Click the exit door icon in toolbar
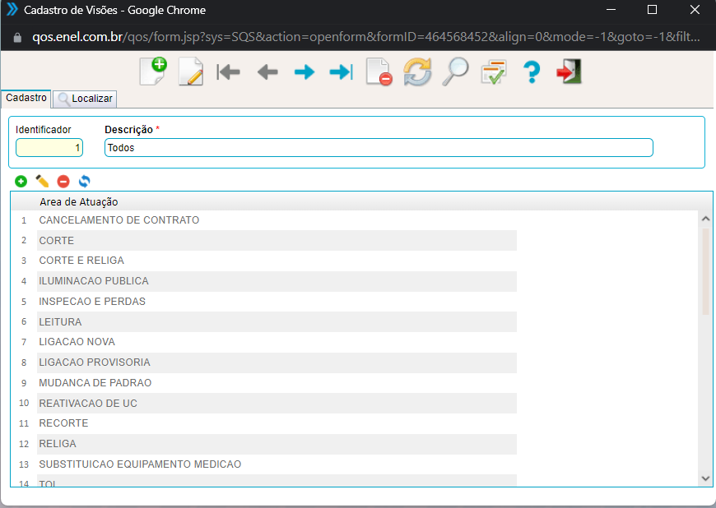This screenshot has height=508, width=716. click(569, 72)
